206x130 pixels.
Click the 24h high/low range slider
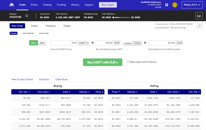pos(121,17)
